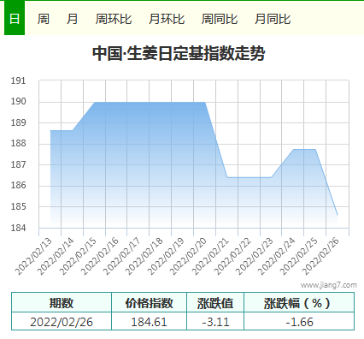Click the 价格指数 table header
Screen dimensions: 364x339
[x=149, y=303]
